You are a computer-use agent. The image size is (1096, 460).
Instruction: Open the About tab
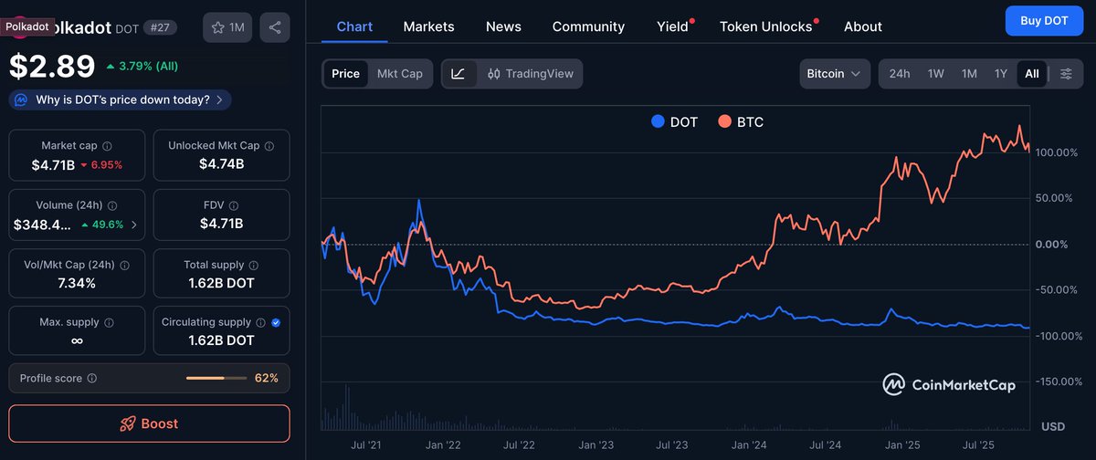click(863, 26)
